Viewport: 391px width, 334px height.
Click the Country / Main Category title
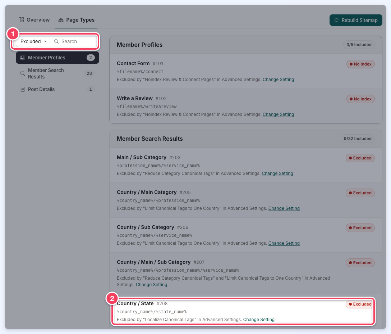(x=147, y=192)
